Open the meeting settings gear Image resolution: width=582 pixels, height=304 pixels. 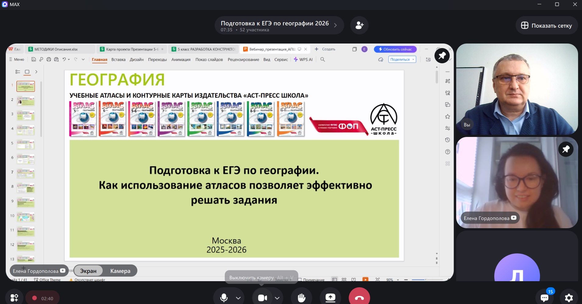point(569,298)
